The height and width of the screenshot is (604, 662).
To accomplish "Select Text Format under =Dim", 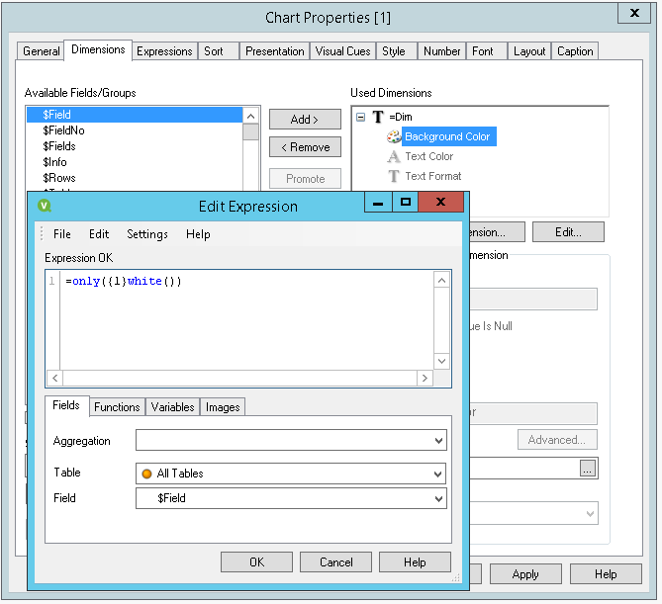I will [x=433, y=176].
